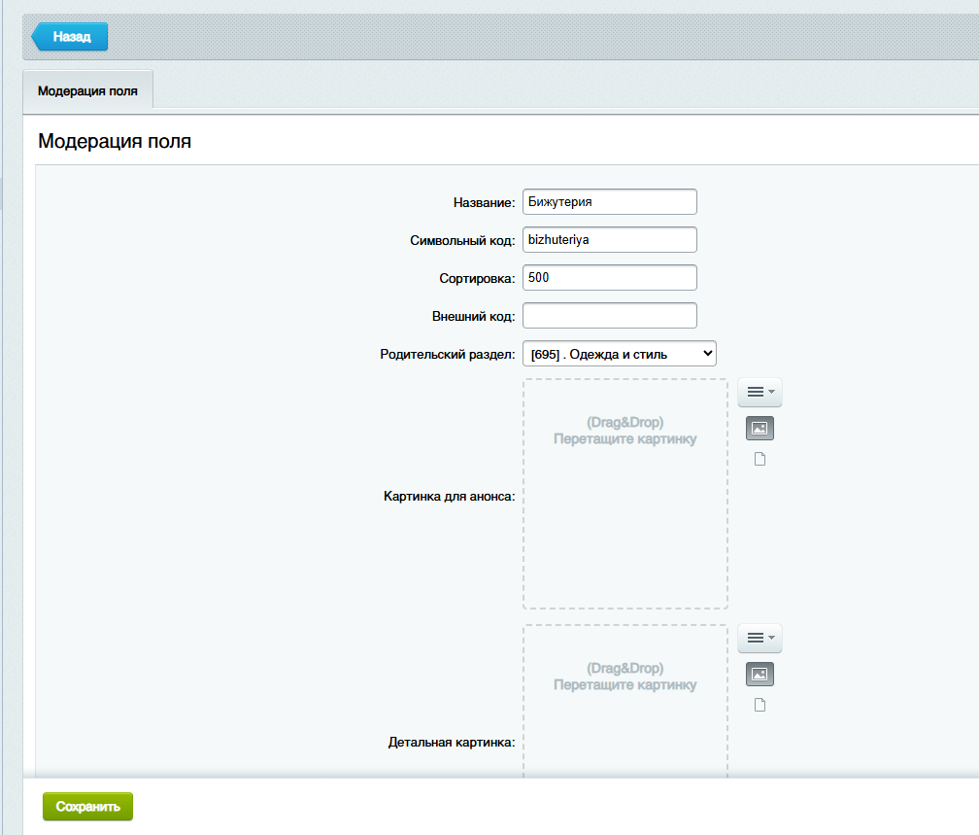
Task: Click the image icon beside the detail picture
Action: [x=760, y=674]
